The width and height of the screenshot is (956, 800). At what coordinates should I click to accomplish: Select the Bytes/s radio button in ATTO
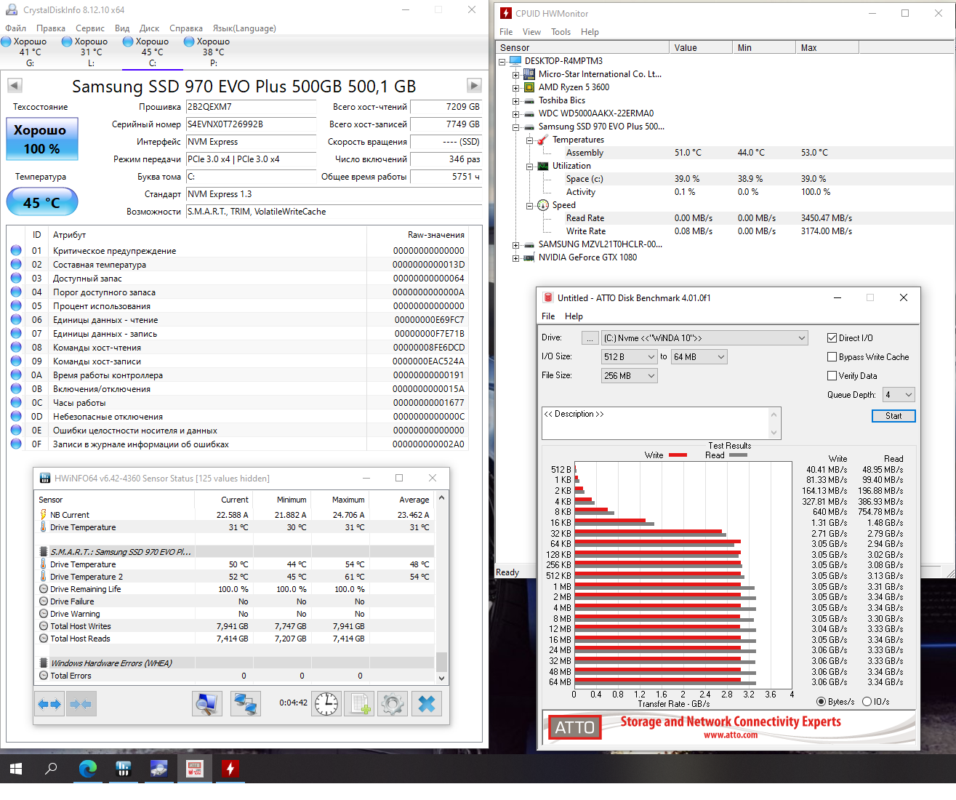click(821, 702)
